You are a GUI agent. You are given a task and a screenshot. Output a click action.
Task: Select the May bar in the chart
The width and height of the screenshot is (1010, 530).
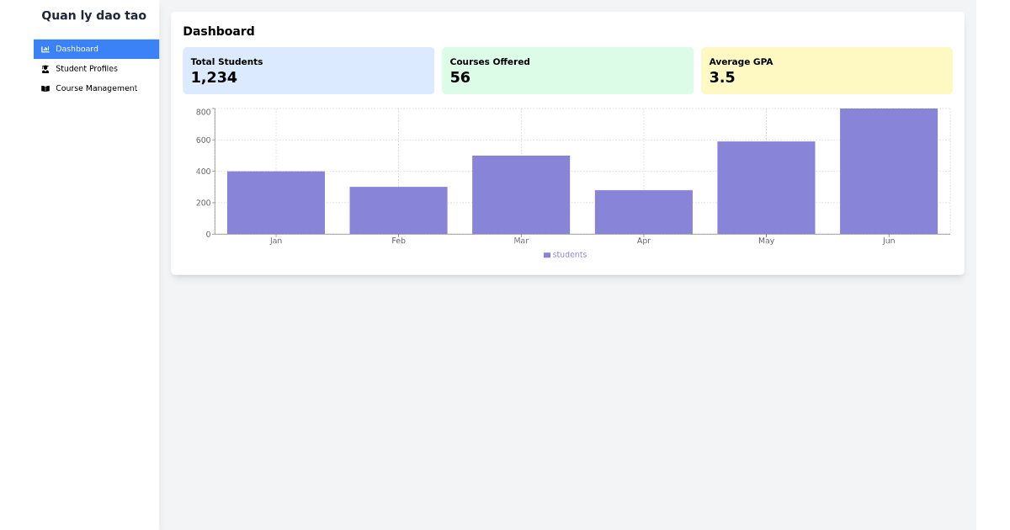[766, 187]
